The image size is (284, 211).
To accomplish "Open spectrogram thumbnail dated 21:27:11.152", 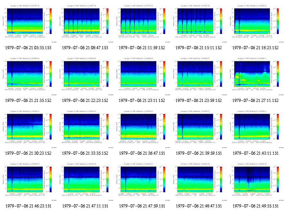I will click(x=256, y=76).
